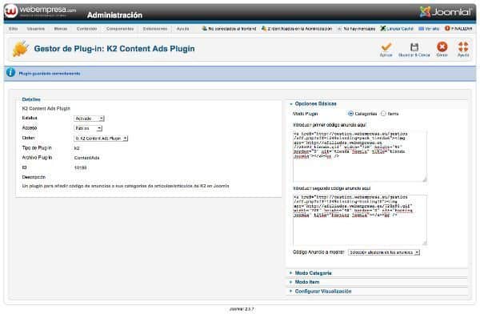Click the red Cerrar cancel icon
The image size is (480, 314).
(442, 46)
